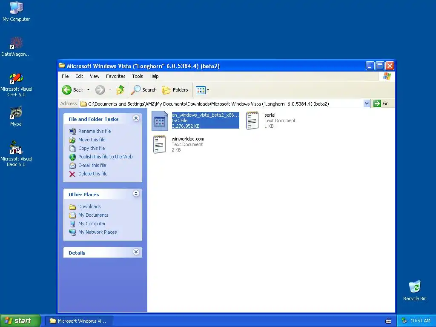Click the network tray icon
The width and height of the screenshot is (436, 327).
404,321
